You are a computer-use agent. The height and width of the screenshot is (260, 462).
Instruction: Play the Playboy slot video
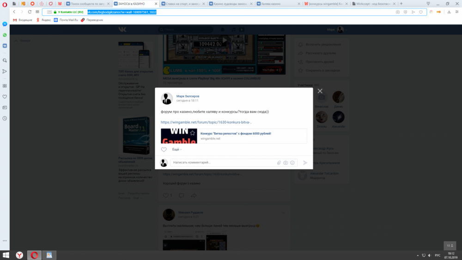click(224, 41)
